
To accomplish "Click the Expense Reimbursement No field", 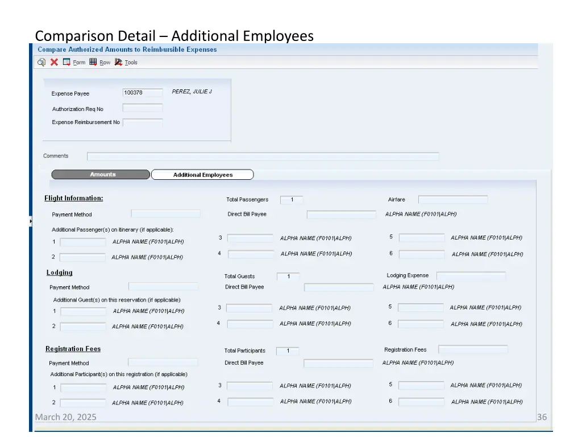I will point(143,122).
